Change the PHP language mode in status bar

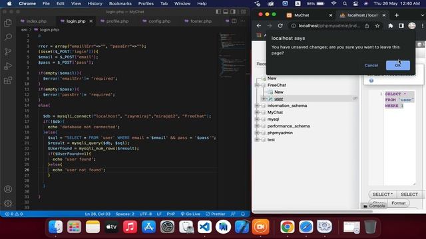pyautogui.click(x=170, y=214)
